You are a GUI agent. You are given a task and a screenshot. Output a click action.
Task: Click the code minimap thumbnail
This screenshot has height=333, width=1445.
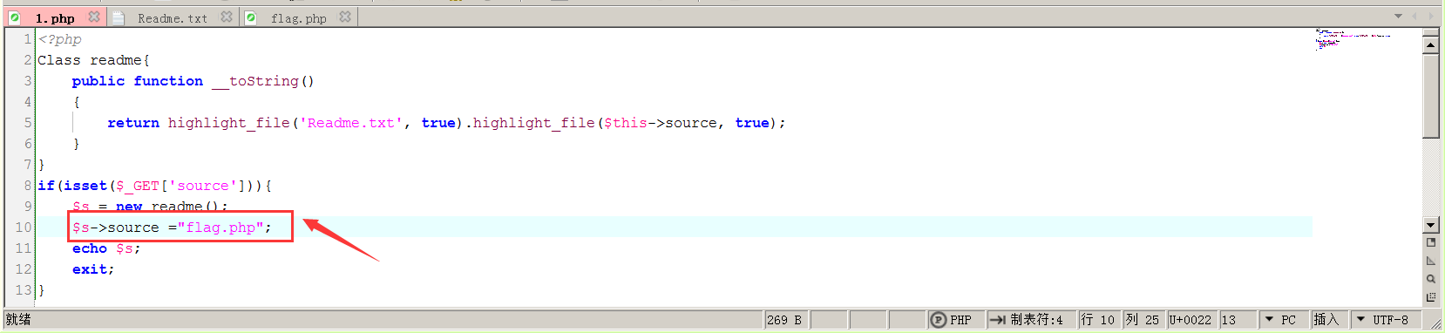pos(1351,38)
